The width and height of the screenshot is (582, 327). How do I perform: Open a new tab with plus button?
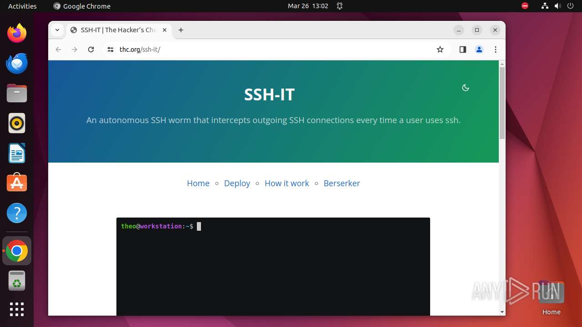(x=181, y=30)
